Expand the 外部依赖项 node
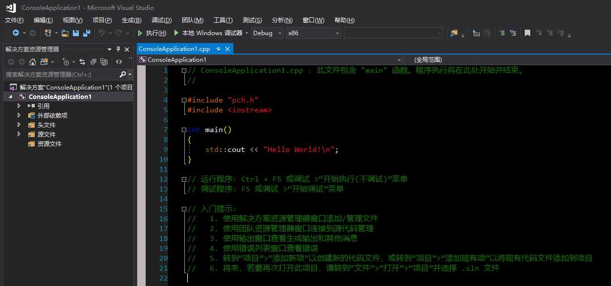 tap(19, 115)
